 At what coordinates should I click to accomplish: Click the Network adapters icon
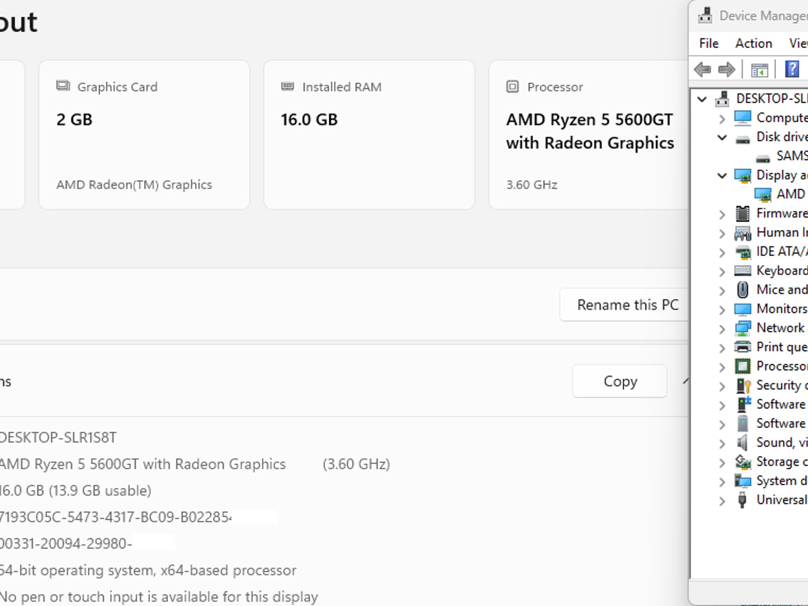tap(743, 328)
